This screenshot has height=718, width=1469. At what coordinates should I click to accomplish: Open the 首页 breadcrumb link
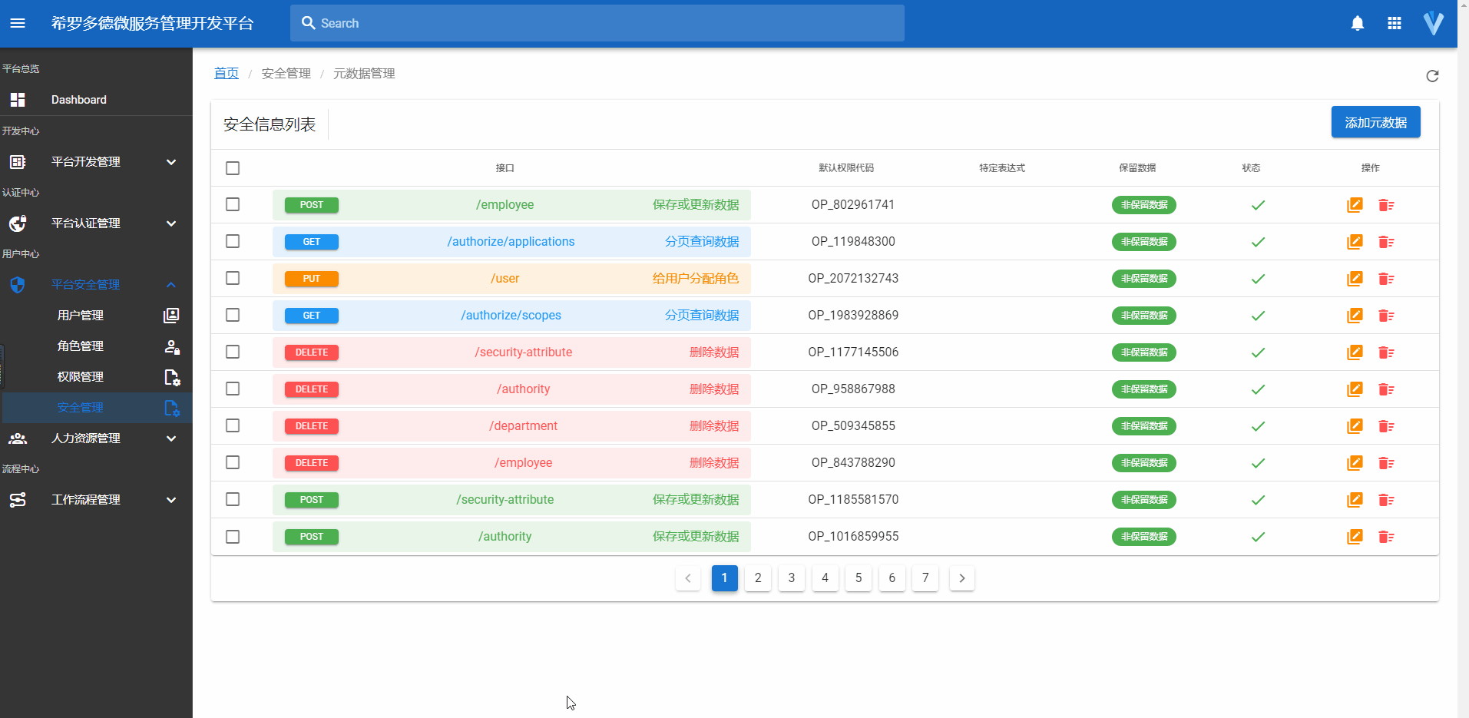226,73
